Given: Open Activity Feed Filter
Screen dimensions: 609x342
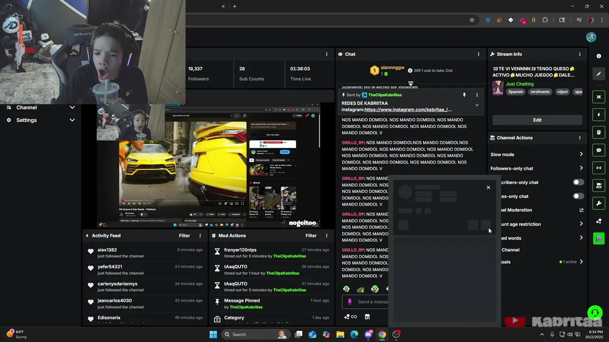Looking at the screenshot, I should (x=184, y=236).
